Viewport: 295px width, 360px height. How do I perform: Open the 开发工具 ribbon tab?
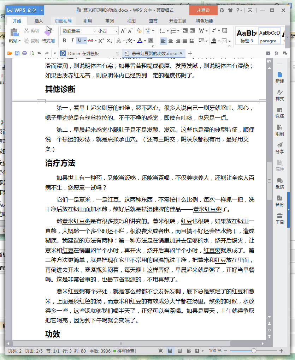(x=177, y=21)
